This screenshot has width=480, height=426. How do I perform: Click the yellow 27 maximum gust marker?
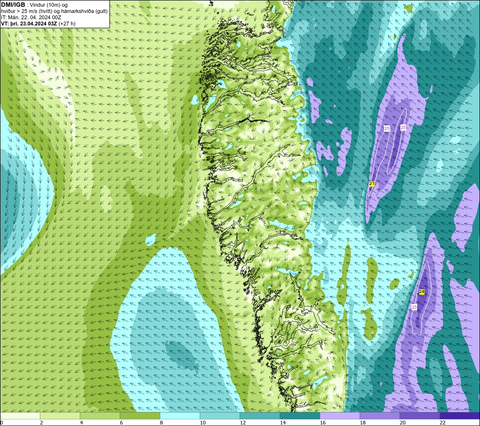click(x=372, y=184)
